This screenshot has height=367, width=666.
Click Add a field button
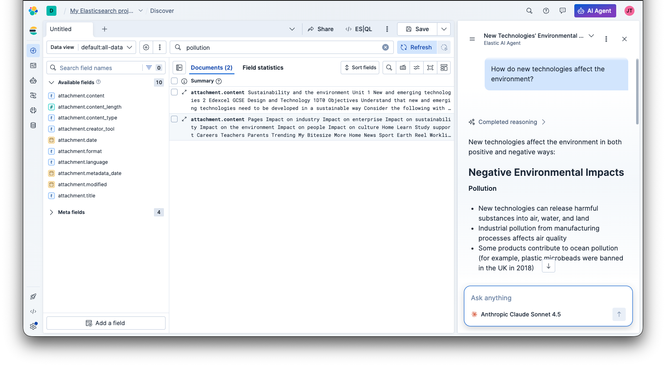(106, 323)
